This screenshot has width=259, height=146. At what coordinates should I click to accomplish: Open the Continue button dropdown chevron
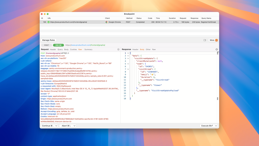point(56,126)
